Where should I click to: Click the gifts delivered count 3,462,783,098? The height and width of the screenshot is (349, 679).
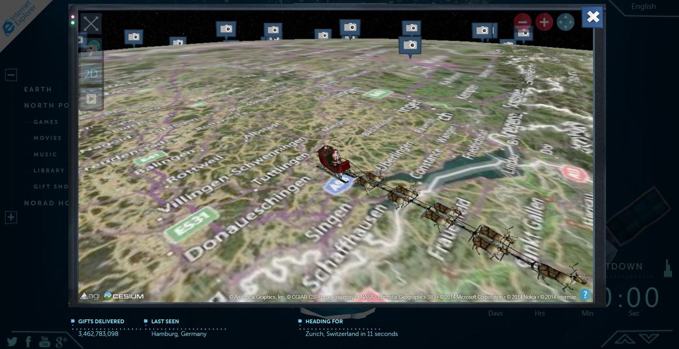98,334
